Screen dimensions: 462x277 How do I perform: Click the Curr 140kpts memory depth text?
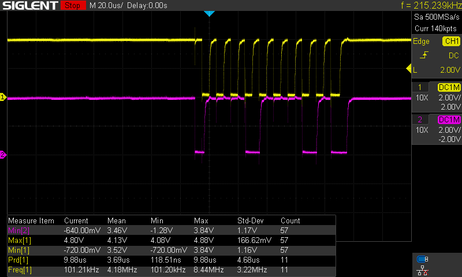pos(435,28)
